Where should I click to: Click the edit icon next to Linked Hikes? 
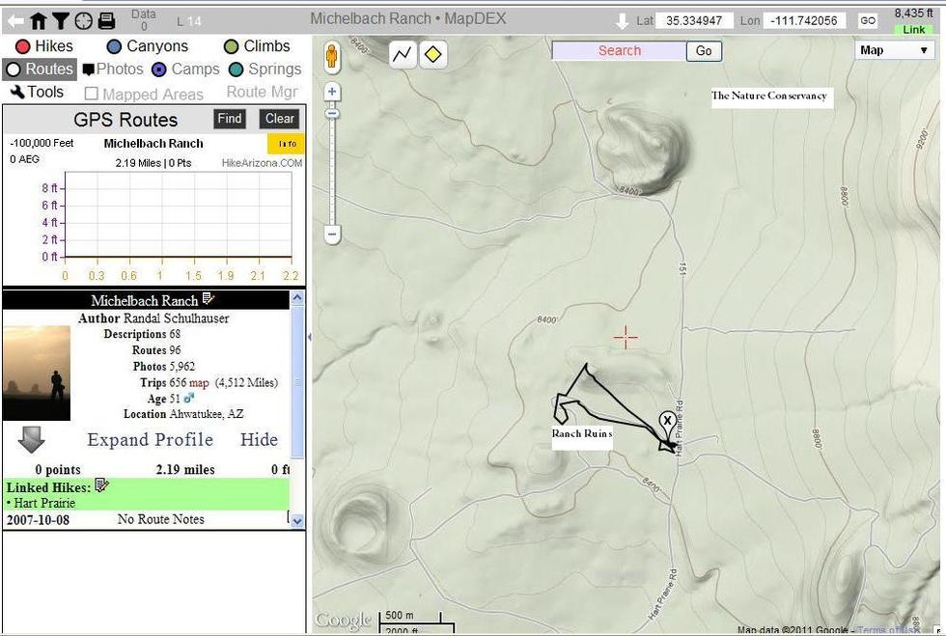[101, 485]
